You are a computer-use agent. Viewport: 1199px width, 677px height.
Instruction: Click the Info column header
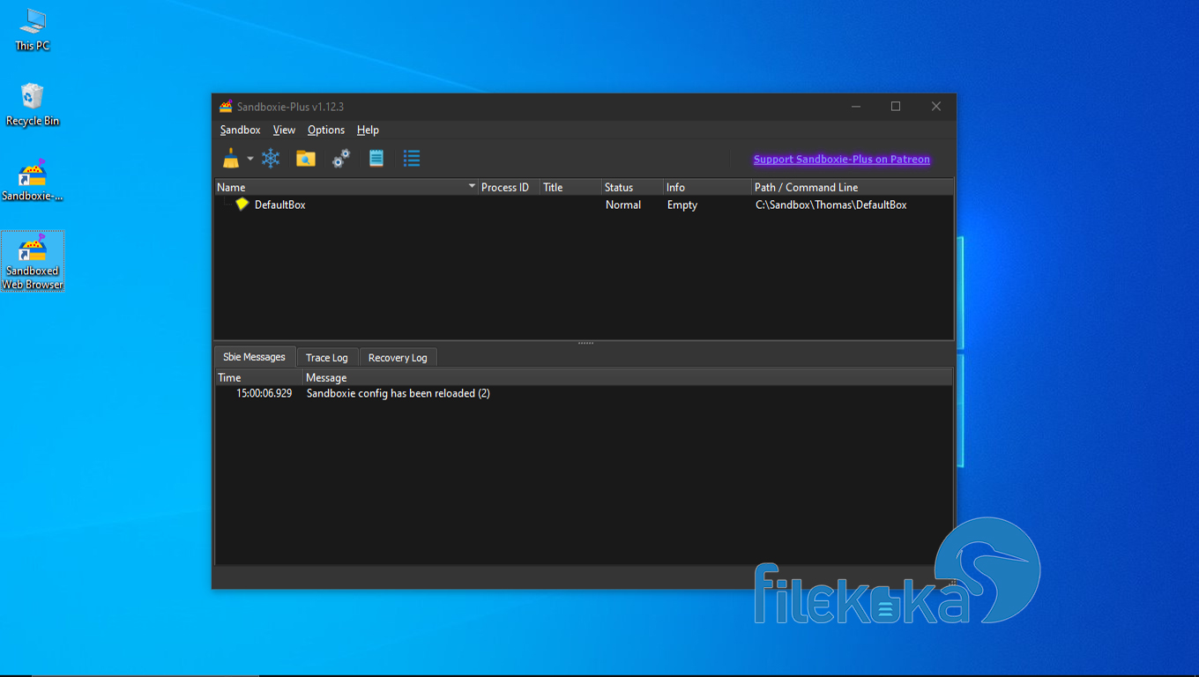(708, 187)
